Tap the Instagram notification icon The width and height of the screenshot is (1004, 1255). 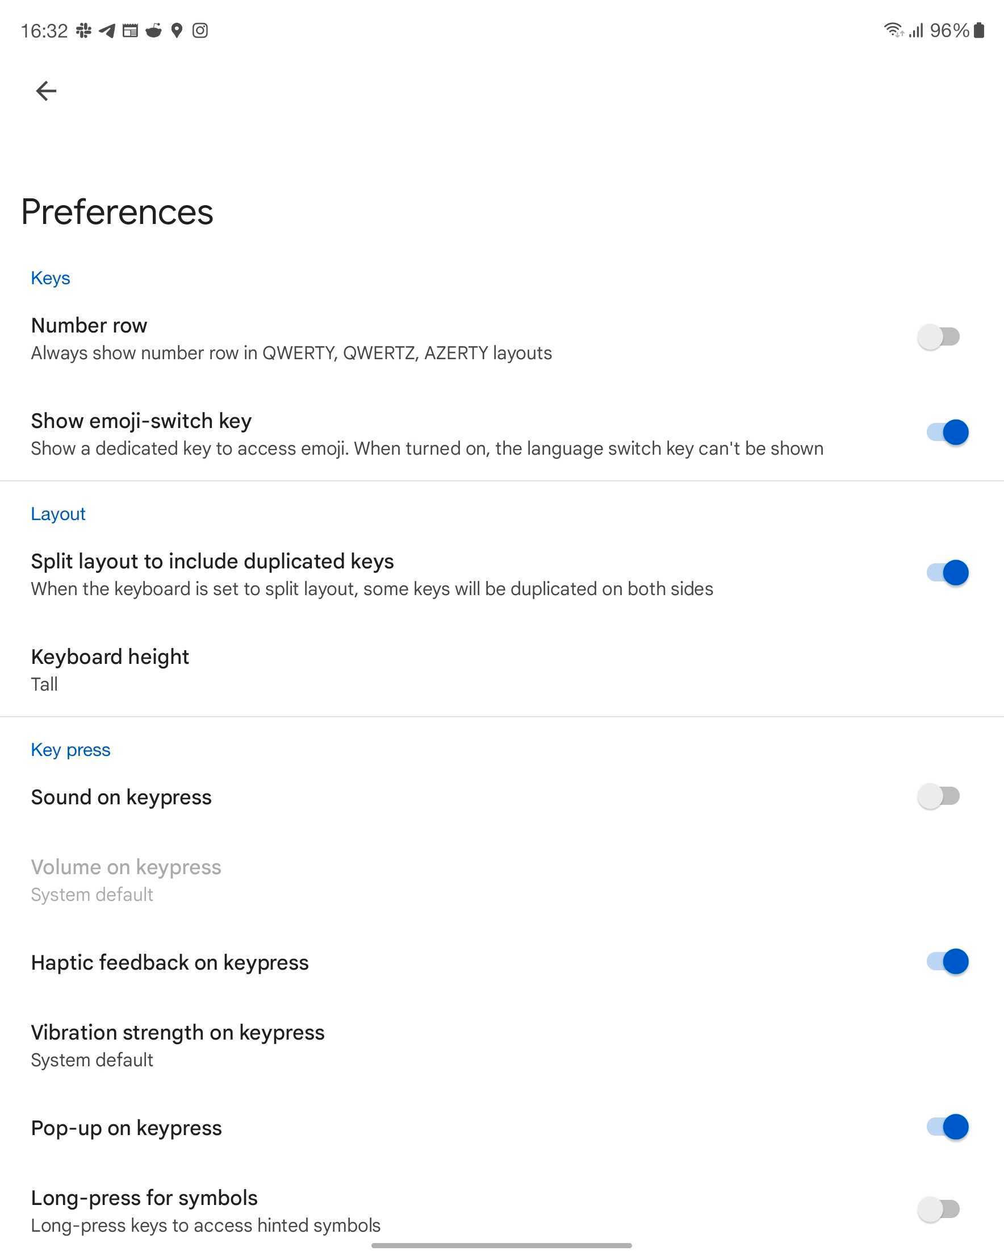coord(200,30)
